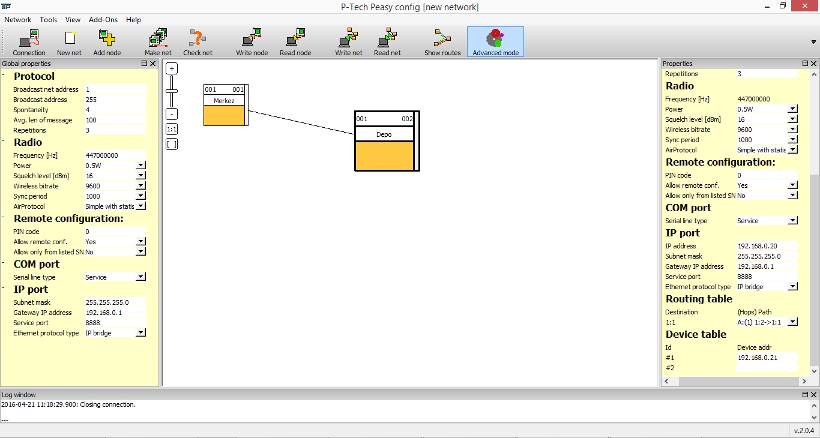The height and width of the screenshot is (438, 820).
Task: Open the Tools menu
Action: pyautogui.click(x=49, y=20)
